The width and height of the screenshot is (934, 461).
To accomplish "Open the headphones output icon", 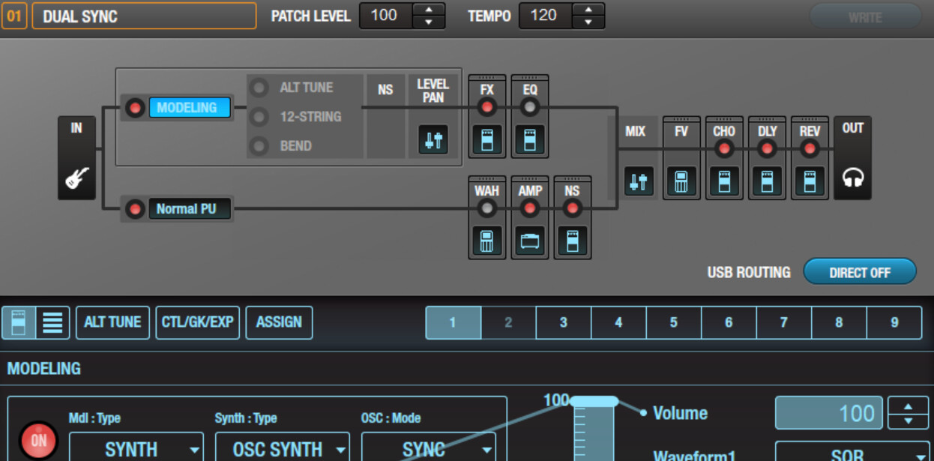I will [852, 178].
